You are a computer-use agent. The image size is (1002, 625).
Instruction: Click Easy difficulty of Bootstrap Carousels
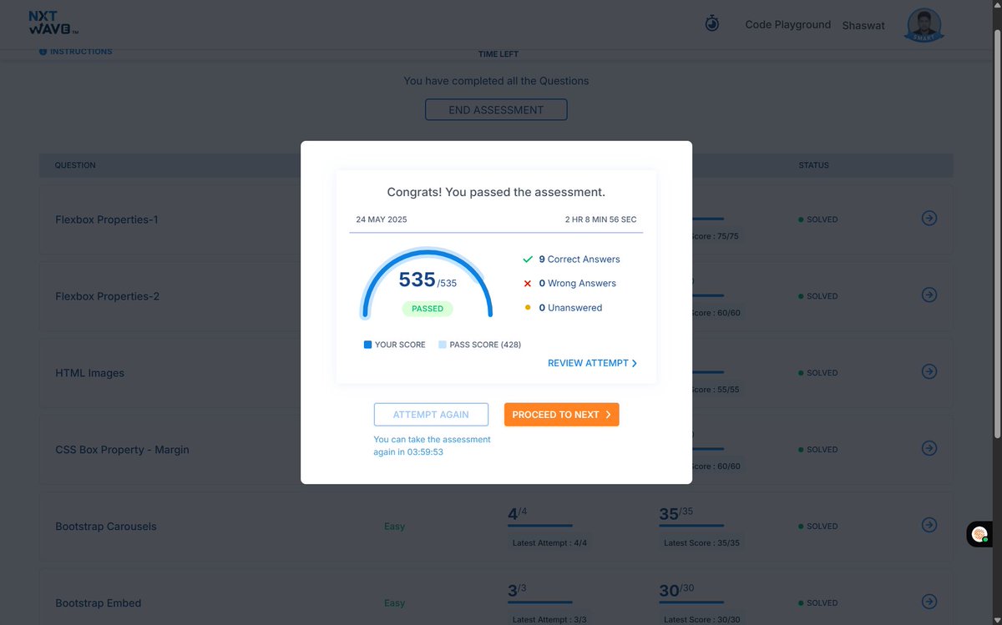click(394, 527)
